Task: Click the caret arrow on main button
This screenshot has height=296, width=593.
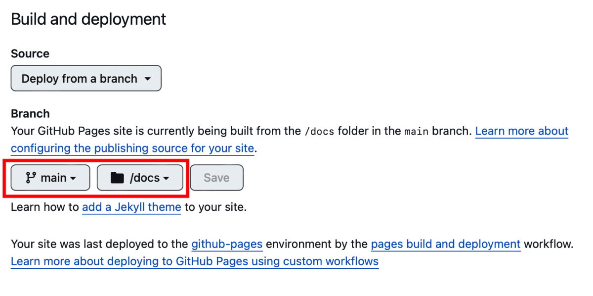Action: click(73, 179)
